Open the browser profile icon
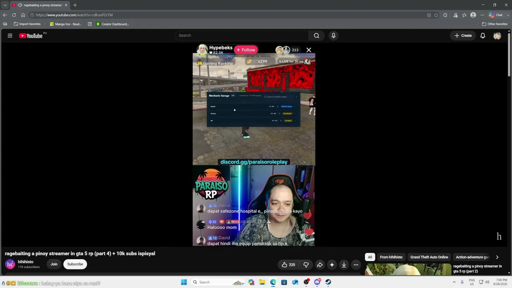 (x=473, y=15)
